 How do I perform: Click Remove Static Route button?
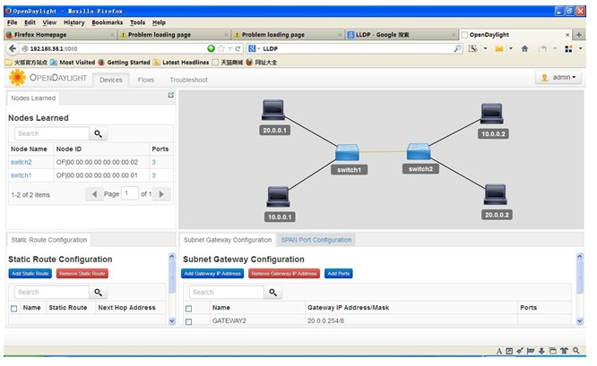pyautogui.click(x=82, y=274)
